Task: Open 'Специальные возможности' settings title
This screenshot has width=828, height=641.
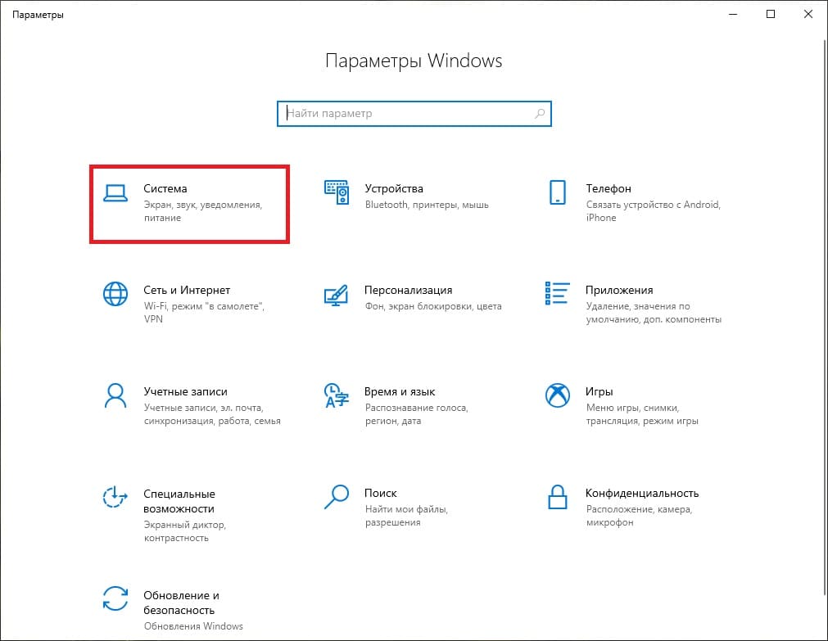Action: click(x=179, y=501)
